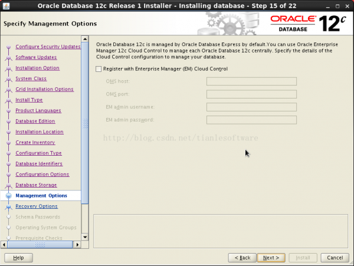This screenshot has width=354, height=266.
Task: Click the Product Languages step marker dot
Action: (x=9, y=110)
